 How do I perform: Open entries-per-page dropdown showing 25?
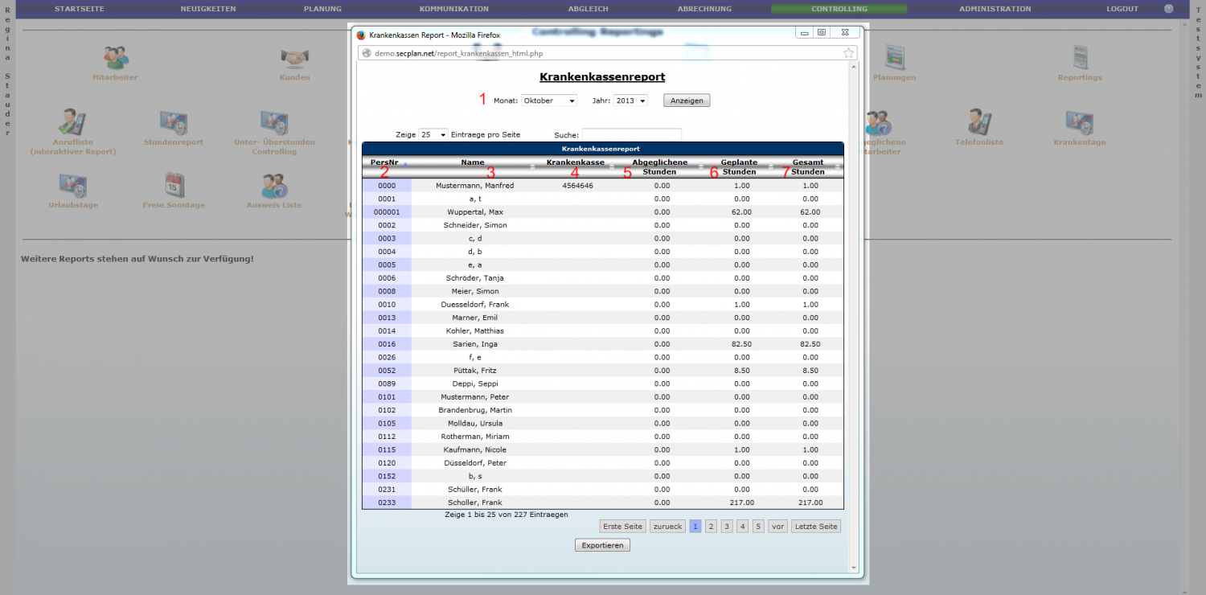(x=433, y=135)
